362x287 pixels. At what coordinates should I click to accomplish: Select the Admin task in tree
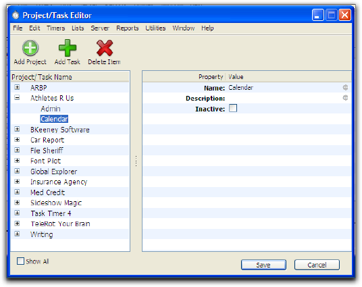pyautogui.click(x=51, y=109)
